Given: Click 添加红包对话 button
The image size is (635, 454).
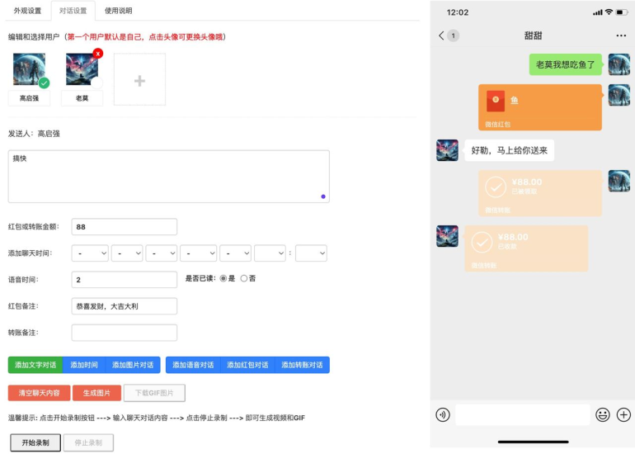Looking at the screenshot, I should [x=247, y=365].
